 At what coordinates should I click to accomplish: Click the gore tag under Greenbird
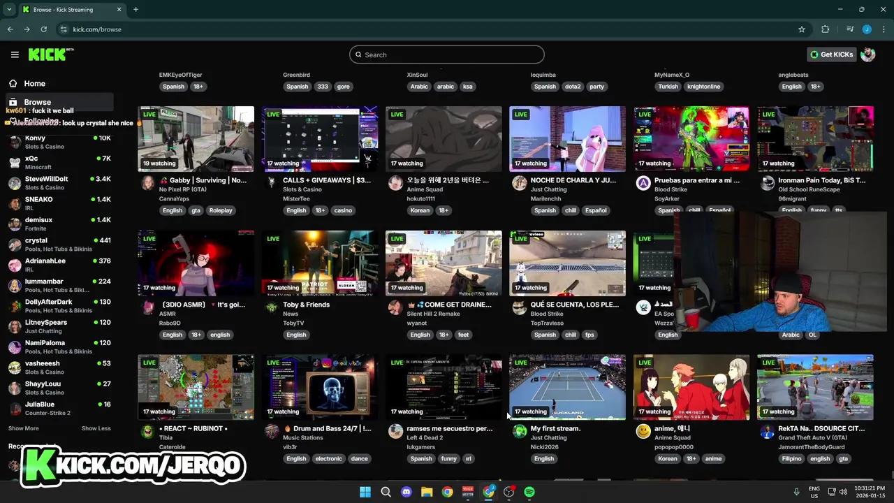point(343,87)
